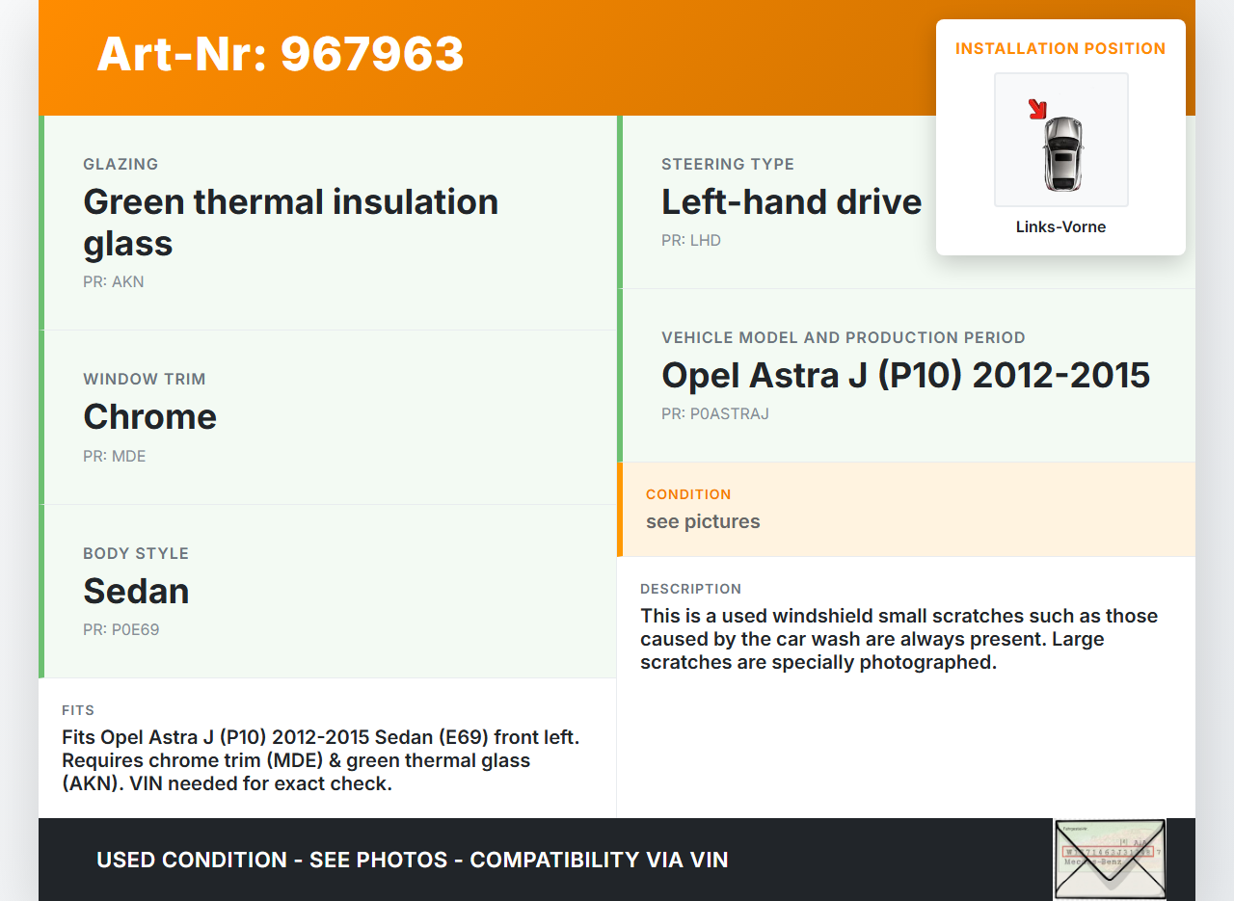The image size is (1234, 901).
Task: Click the Sedan body style value
Action: pyautogui.click(x=136, y=591)
